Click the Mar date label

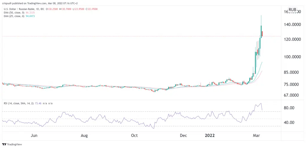[256, 135]
